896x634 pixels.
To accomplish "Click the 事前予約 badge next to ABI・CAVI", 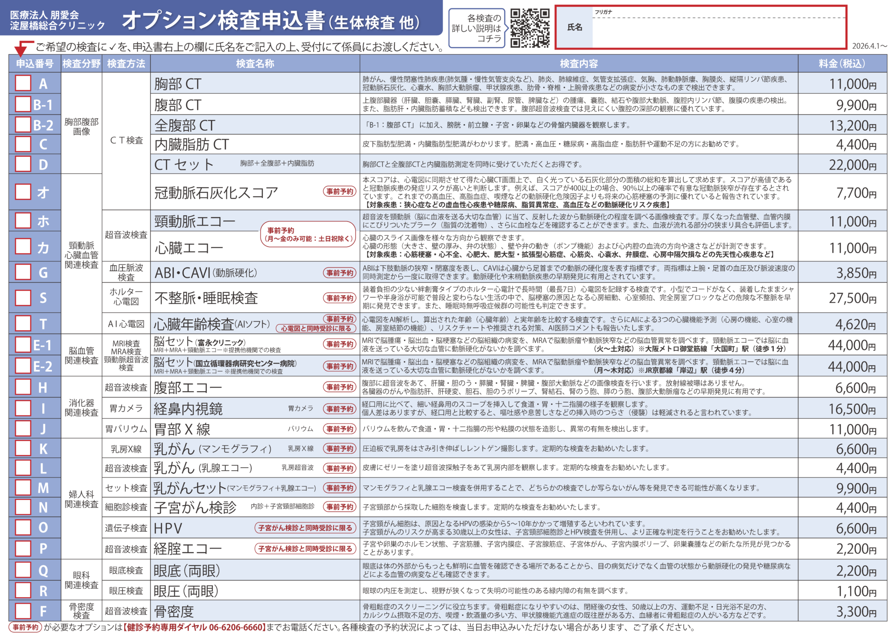I will tap(340, 273).
